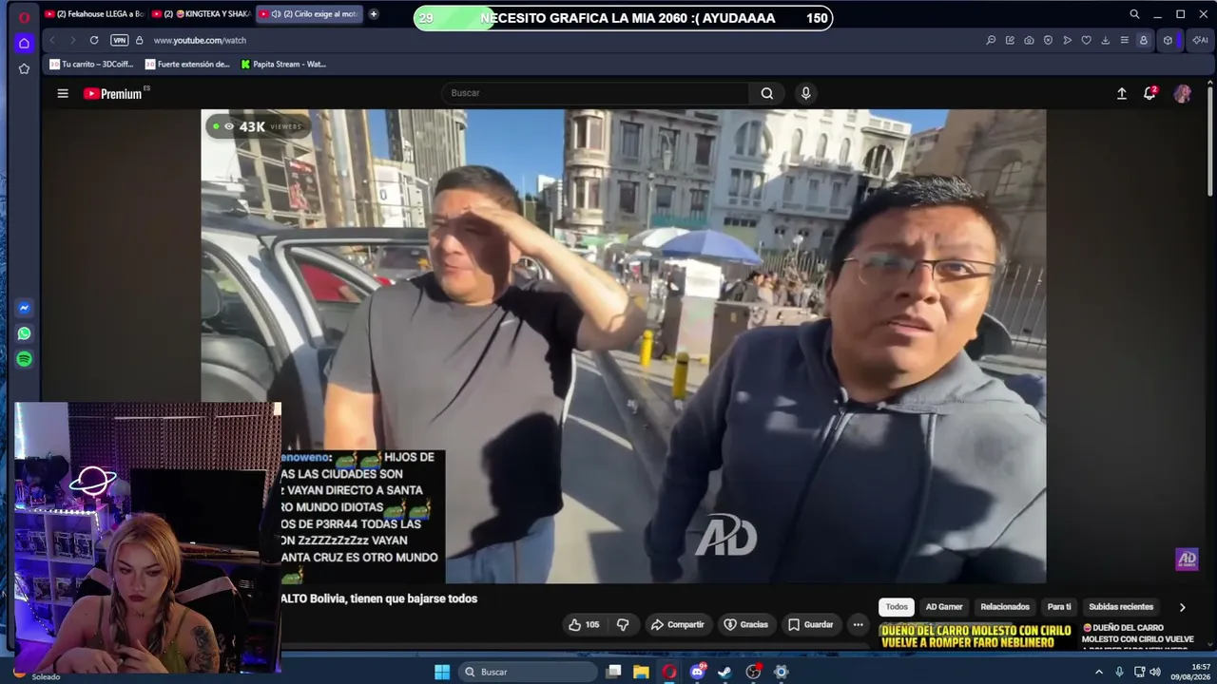Screen dimensions: 1217x684
Task: Open the find-in-page zoom icon
Action: 991,40
